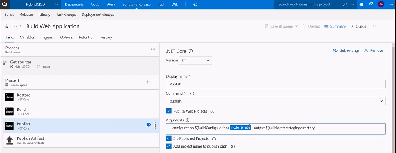
Task: Click the search magnifier icon
Action: pyautogui.click(x=345, y=4)
